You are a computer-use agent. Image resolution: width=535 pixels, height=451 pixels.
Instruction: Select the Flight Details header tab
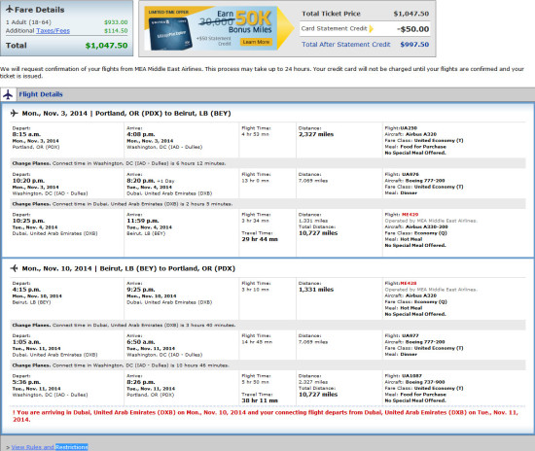pos(41,94)
